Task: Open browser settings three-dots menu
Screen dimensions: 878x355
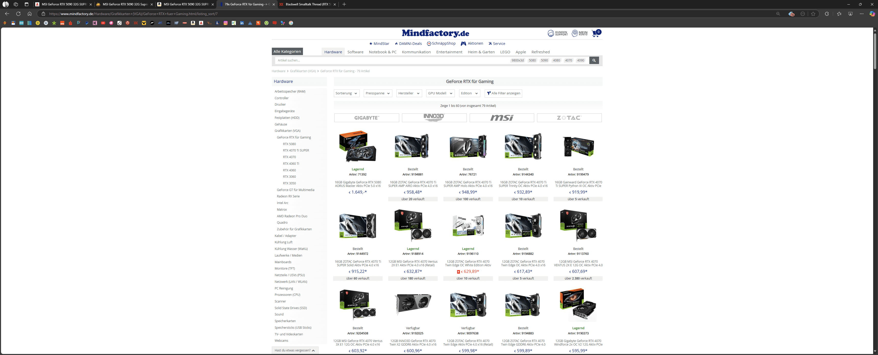Action: tap(862, 14)
